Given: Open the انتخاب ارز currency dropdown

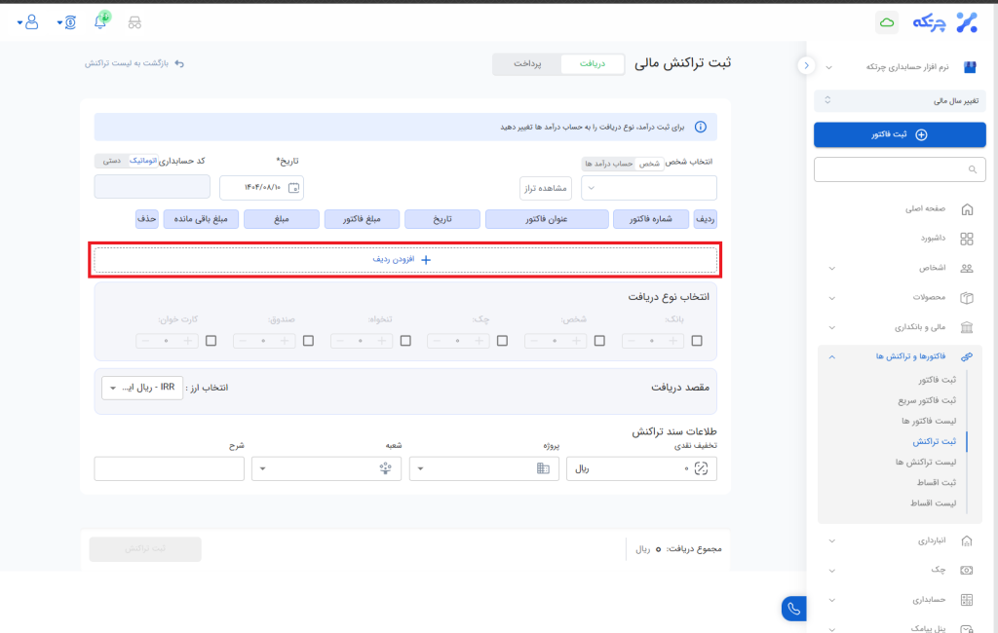Looking at the screenshot, I should [142, 388].
